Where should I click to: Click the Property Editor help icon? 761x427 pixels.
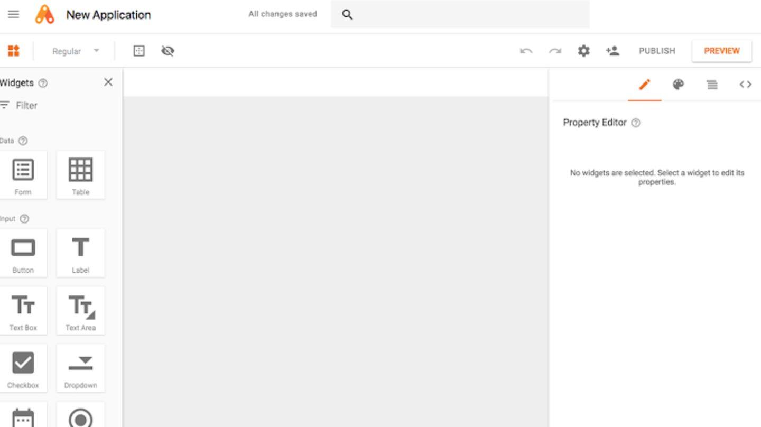tap(636, 123)
